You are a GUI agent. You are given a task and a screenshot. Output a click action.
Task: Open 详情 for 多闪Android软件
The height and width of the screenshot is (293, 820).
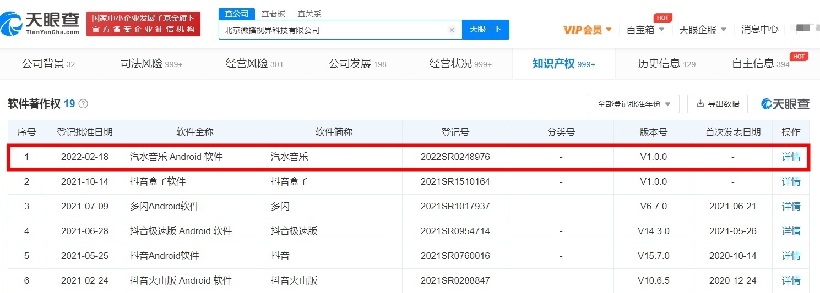(x=791, y=206)
